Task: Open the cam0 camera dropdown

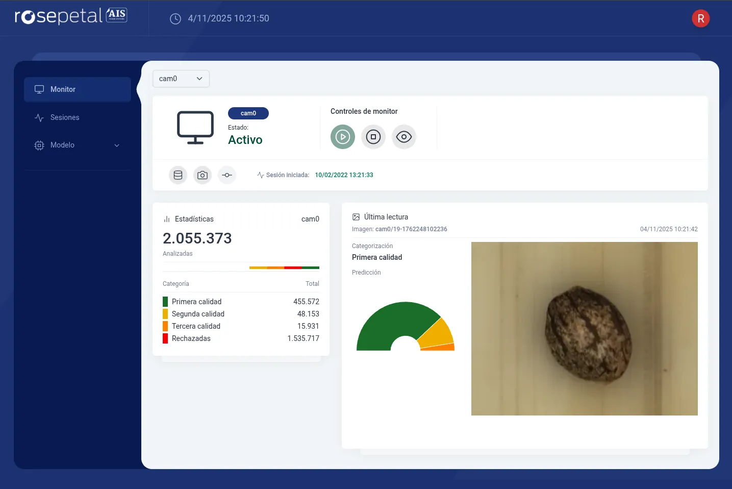Action: 181,79
